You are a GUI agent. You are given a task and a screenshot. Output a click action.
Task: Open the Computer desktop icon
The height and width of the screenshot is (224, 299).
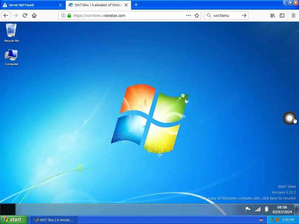(x=11, y=57)
